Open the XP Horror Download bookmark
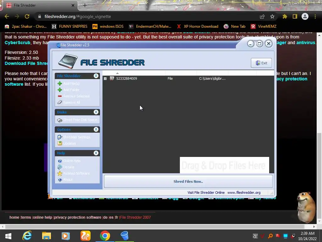The image size is (322, 242). (197, 26)
